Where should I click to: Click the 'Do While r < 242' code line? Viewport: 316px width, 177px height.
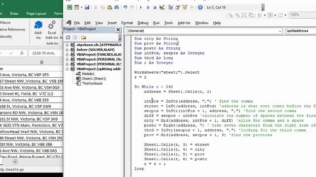(x=154, y=87)
